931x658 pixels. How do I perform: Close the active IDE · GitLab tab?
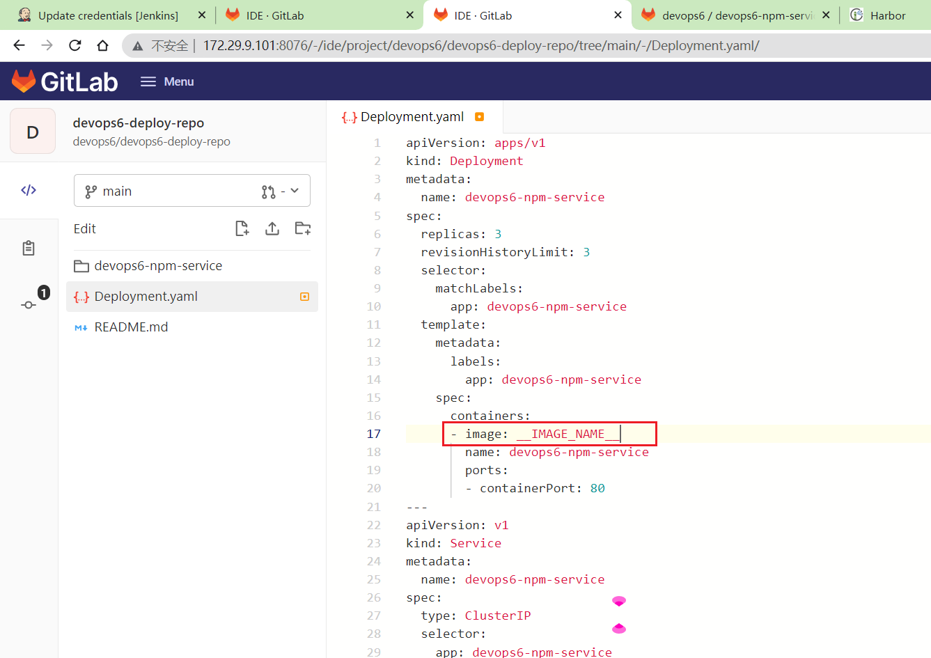coord(618,15)
